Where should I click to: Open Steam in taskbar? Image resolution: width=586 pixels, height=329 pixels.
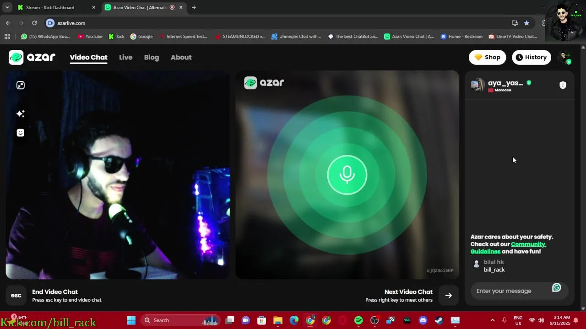tap(439, 320)
